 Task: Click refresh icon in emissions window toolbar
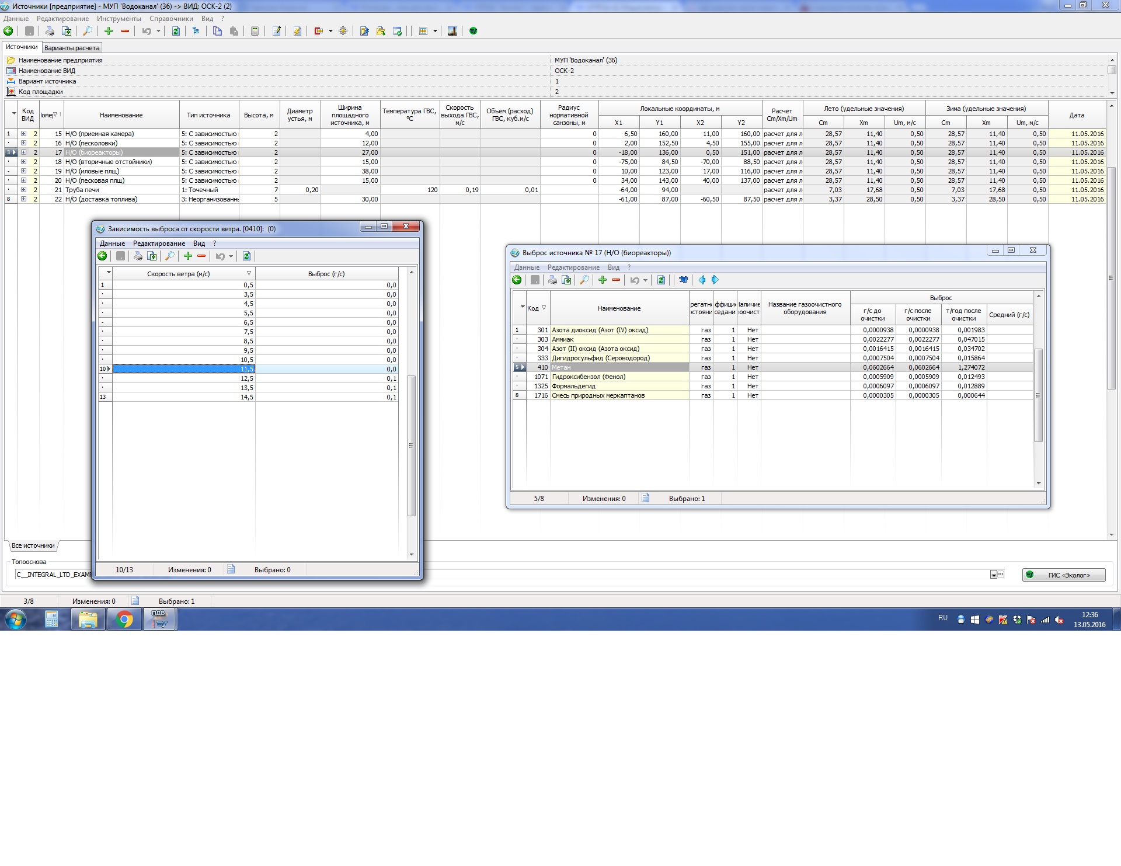tap(661, 280)
